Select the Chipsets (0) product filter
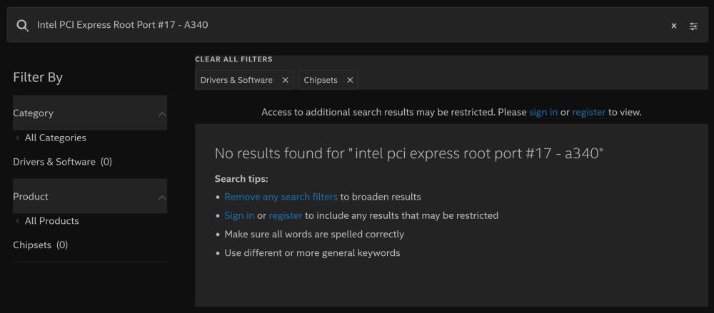Image resolution: width=714 pixels, height=313 pixels. 40,245
